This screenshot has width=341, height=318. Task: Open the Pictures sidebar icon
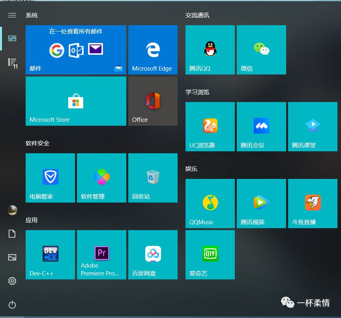[x=12, y=257]
